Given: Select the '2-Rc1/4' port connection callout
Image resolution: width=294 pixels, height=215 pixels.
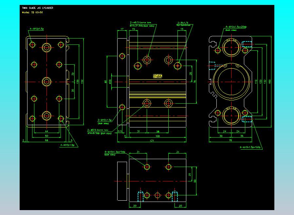Looking at the screenshot, I should click(183, 23).
